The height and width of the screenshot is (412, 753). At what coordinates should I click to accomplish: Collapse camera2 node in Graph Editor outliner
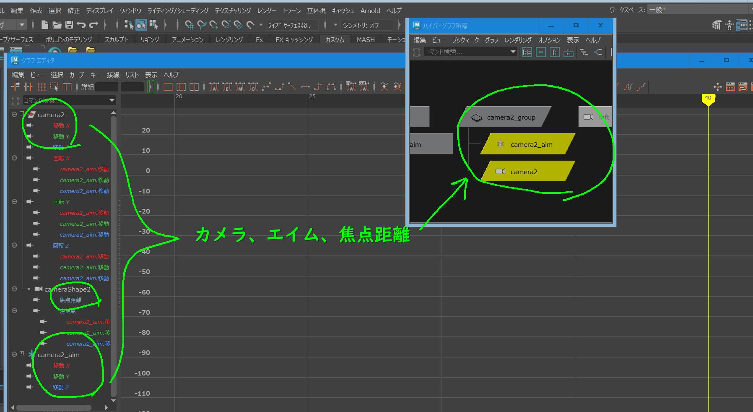pos(15,115)
